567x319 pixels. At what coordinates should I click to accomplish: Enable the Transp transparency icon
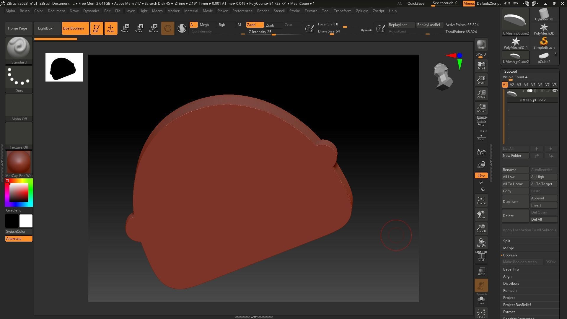tap(481, 271)
